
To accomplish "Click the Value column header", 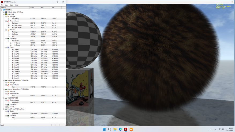I will tap(35, 8).
